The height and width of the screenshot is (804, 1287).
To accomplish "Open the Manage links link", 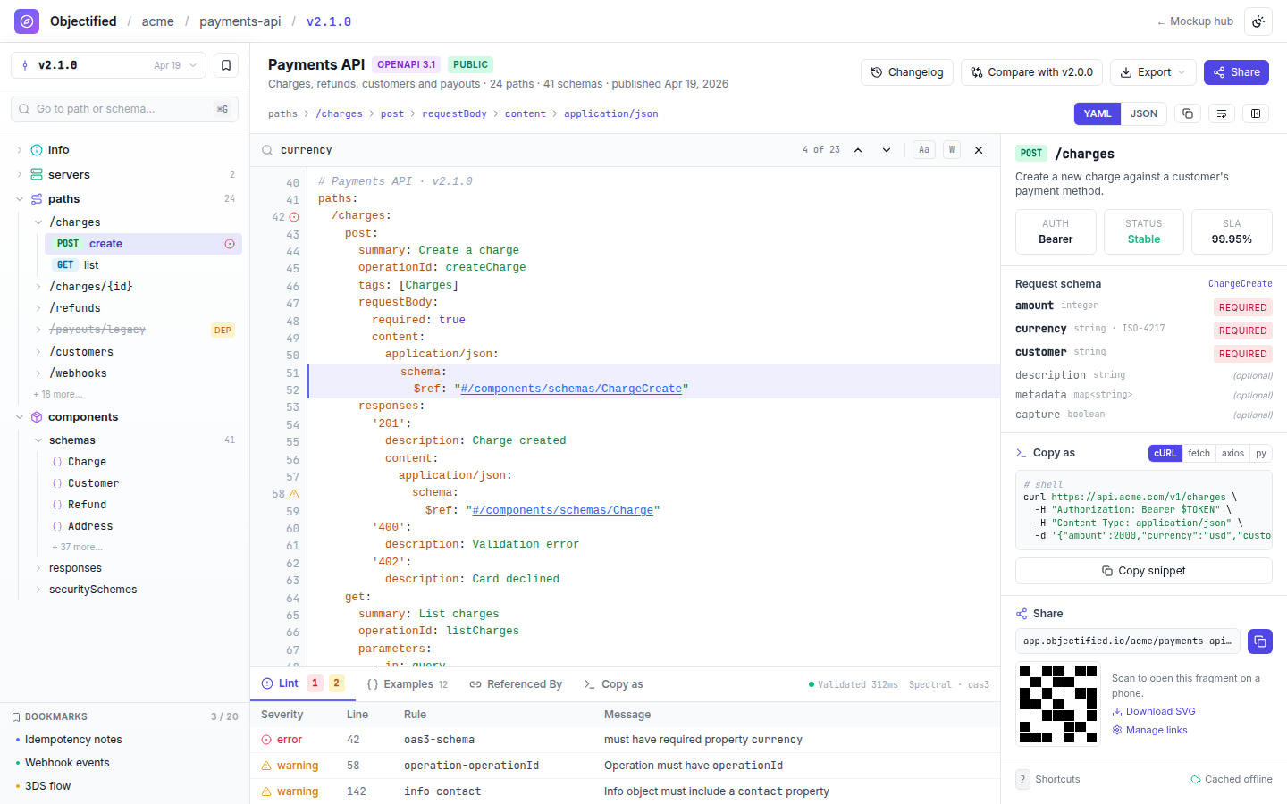I will [1149, 731].
